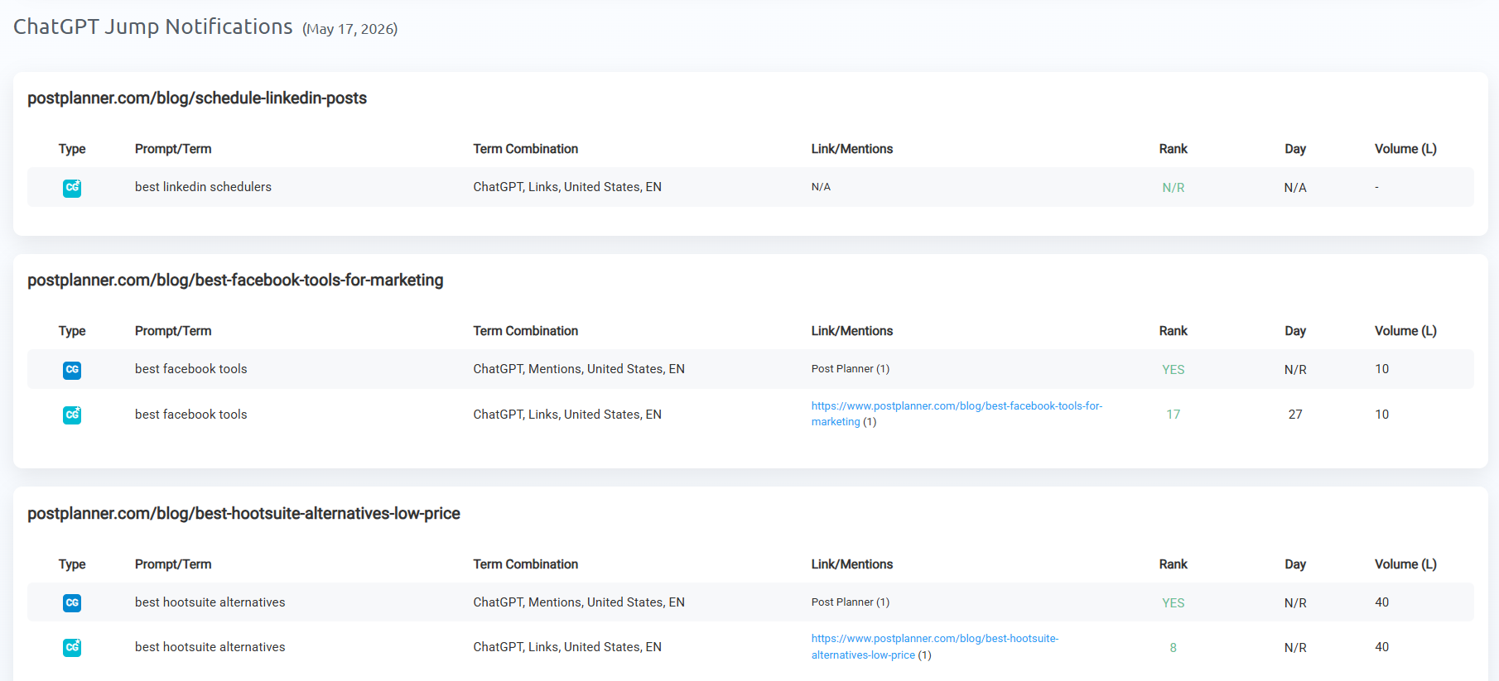1499x681 pixels.
Task: Click Day value 27 in the best facebook tools row
Action: click(x=1295, y=415)
